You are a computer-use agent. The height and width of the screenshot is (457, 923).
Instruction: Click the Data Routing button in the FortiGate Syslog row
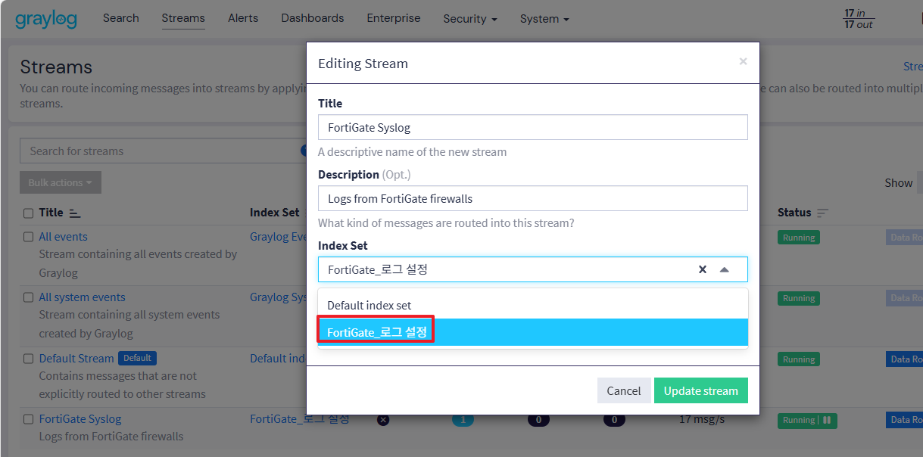904,420
